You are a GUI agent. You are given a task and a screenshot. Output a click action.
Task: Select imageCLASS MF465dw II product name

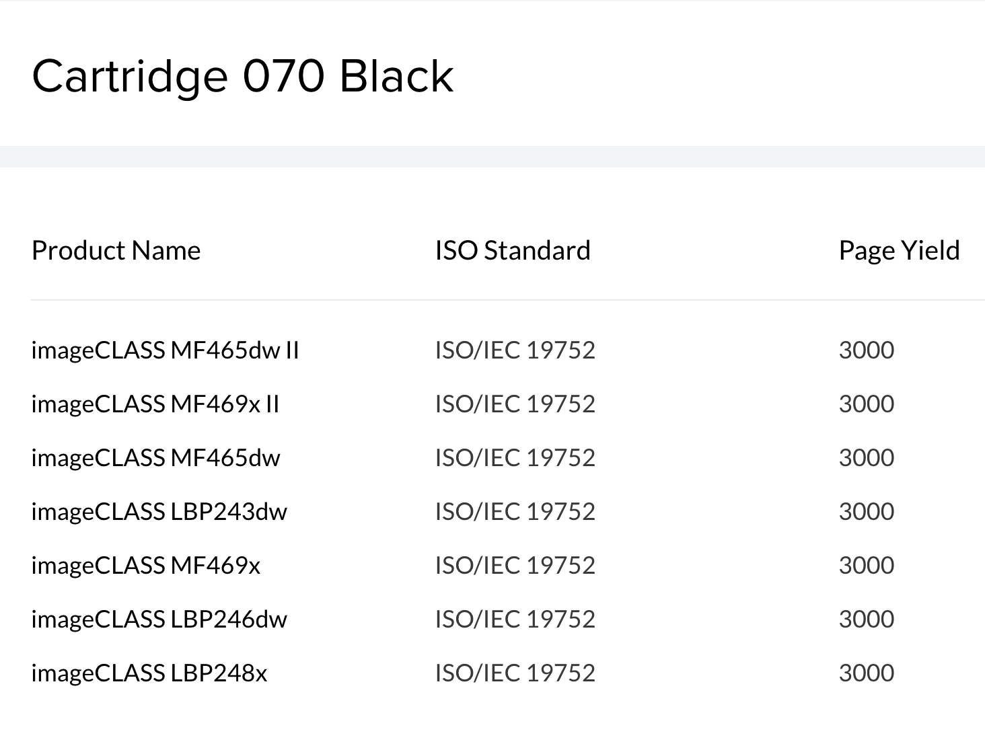[x=165, y=350]
